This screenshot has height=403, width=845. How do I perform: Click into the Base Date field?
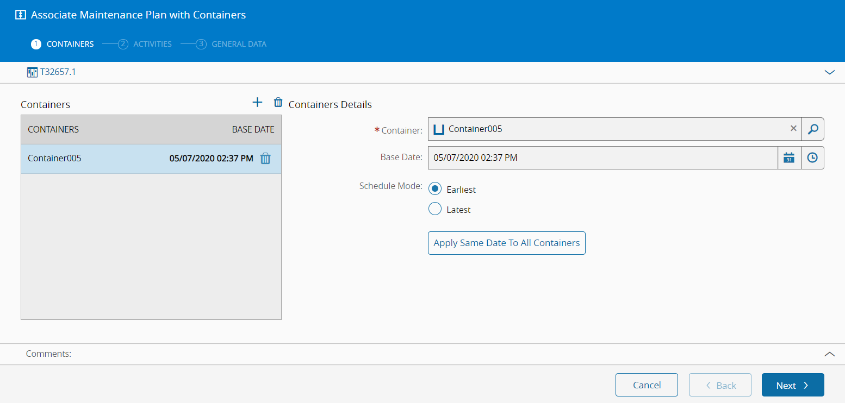tap(602, 158)
